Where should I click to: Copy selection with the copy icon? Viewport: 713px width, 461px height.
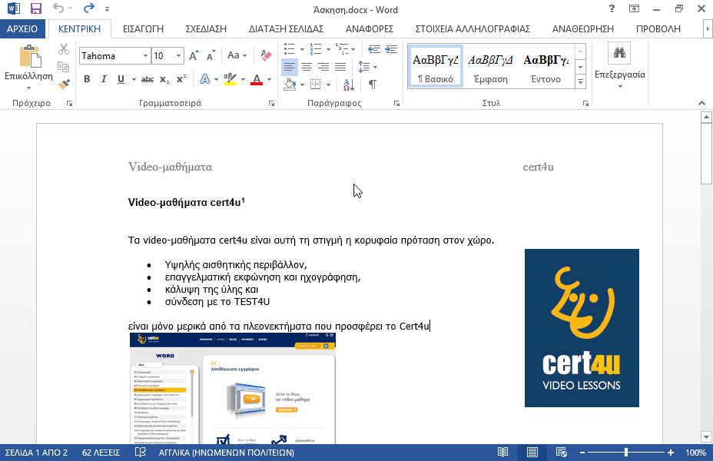coord(64,66)
